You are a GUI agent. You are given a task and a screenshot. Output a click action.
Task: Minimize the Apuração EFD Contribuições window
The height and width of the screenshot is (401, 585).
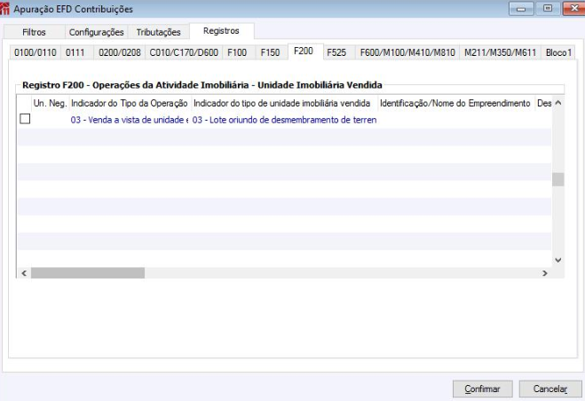click(x=521, y=9)
